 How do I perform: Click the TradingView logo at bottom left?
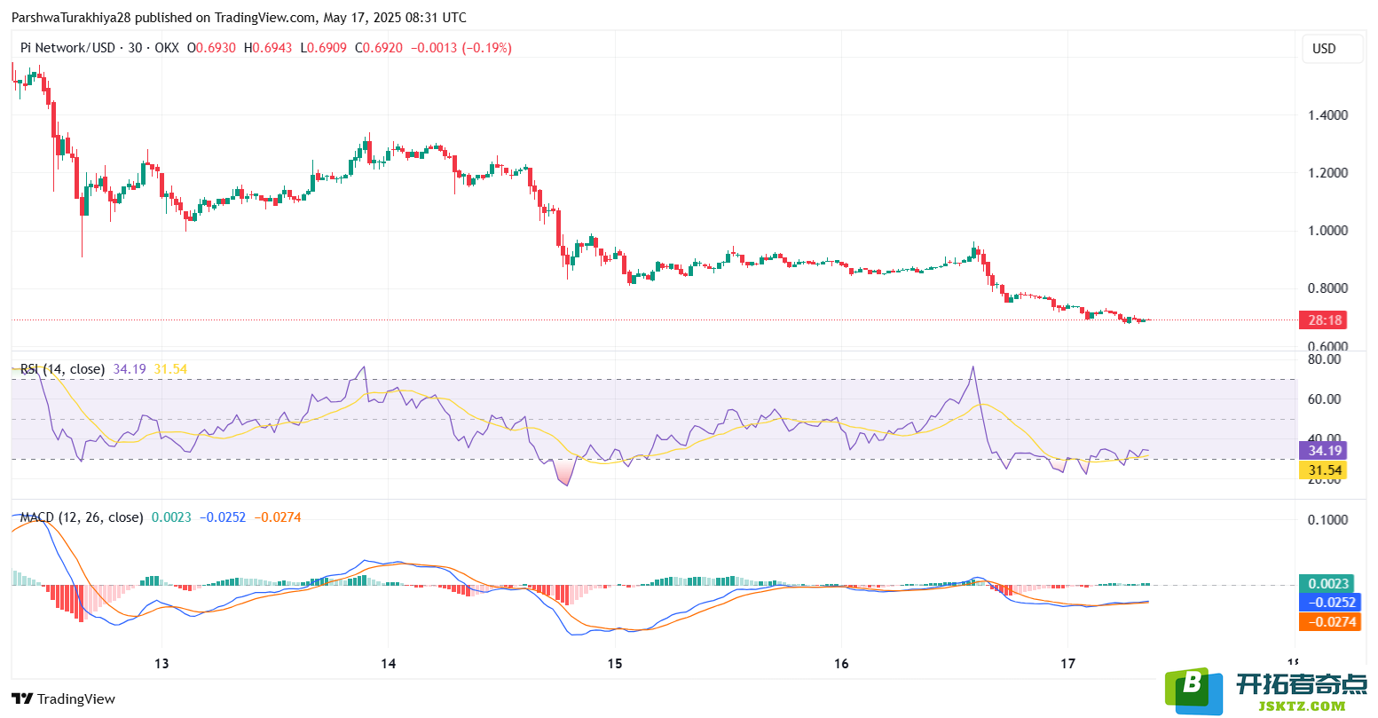coord(63,698)
